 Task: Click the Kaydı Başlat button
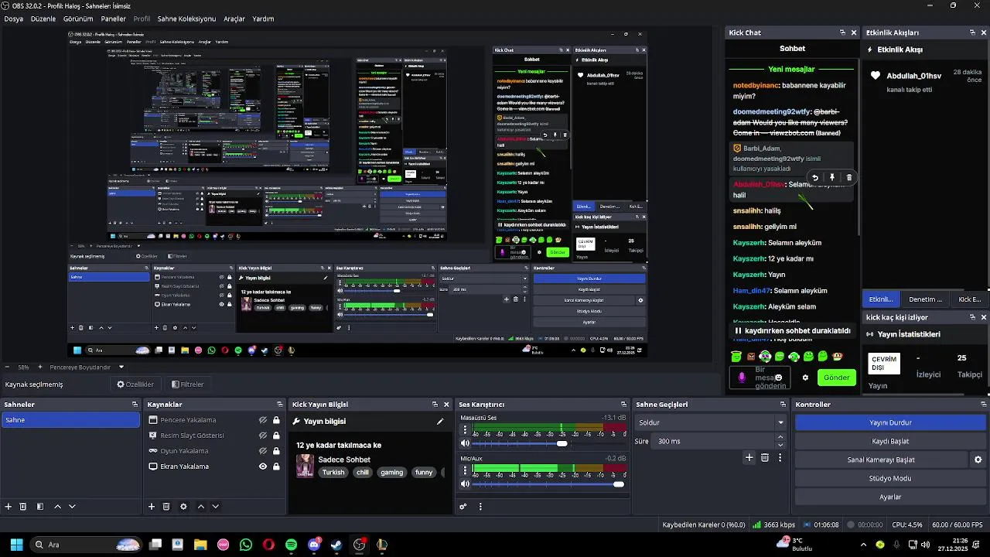coord(890,441)
